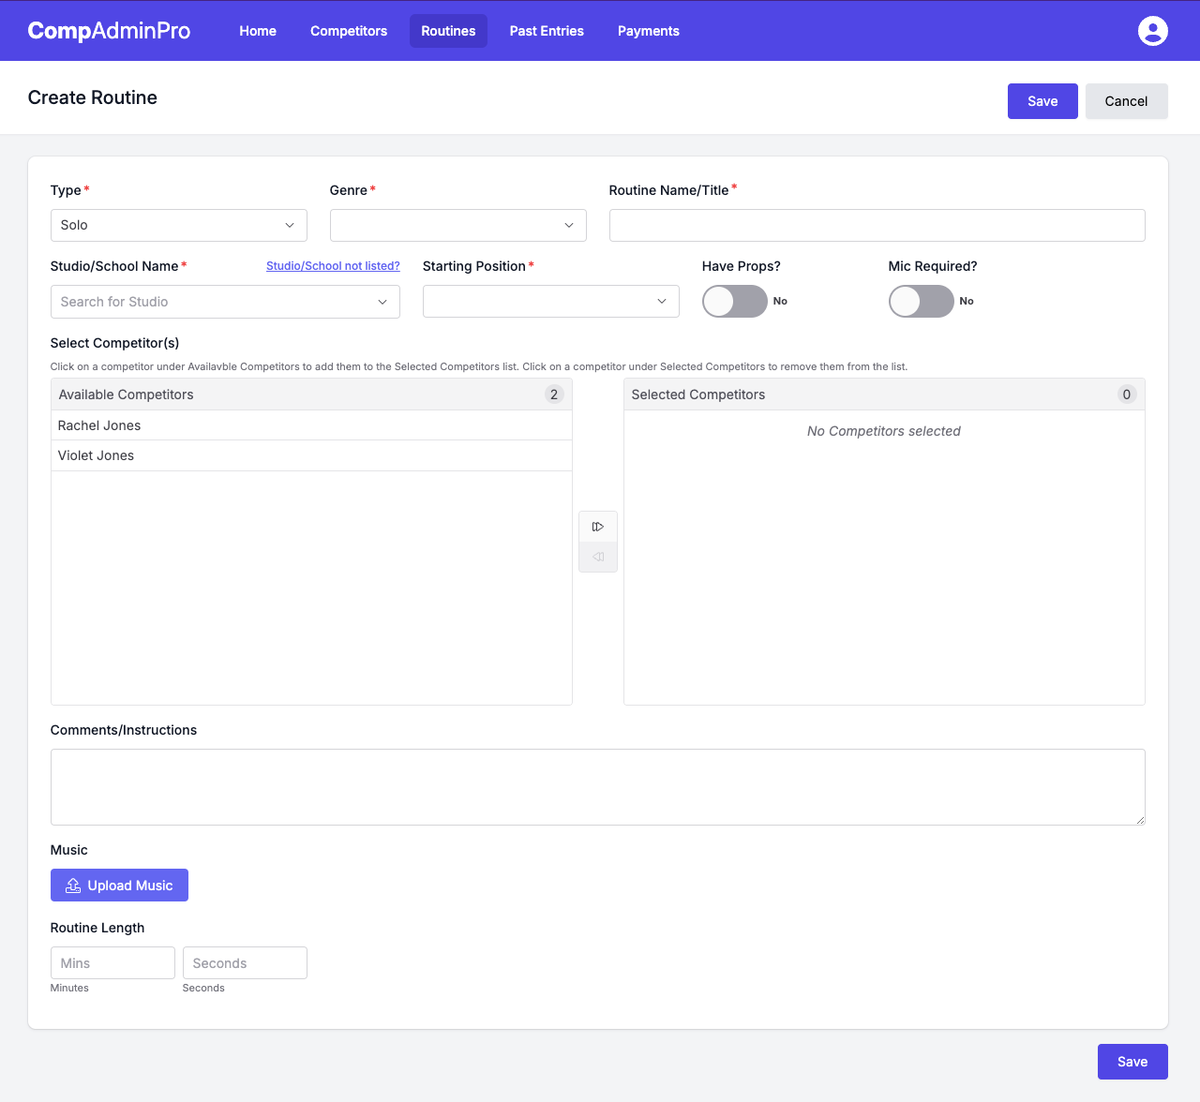Screen dimensions: 1200x1102
Task: Click the Selected Competitors count badge
Action: pos(1127,395)
